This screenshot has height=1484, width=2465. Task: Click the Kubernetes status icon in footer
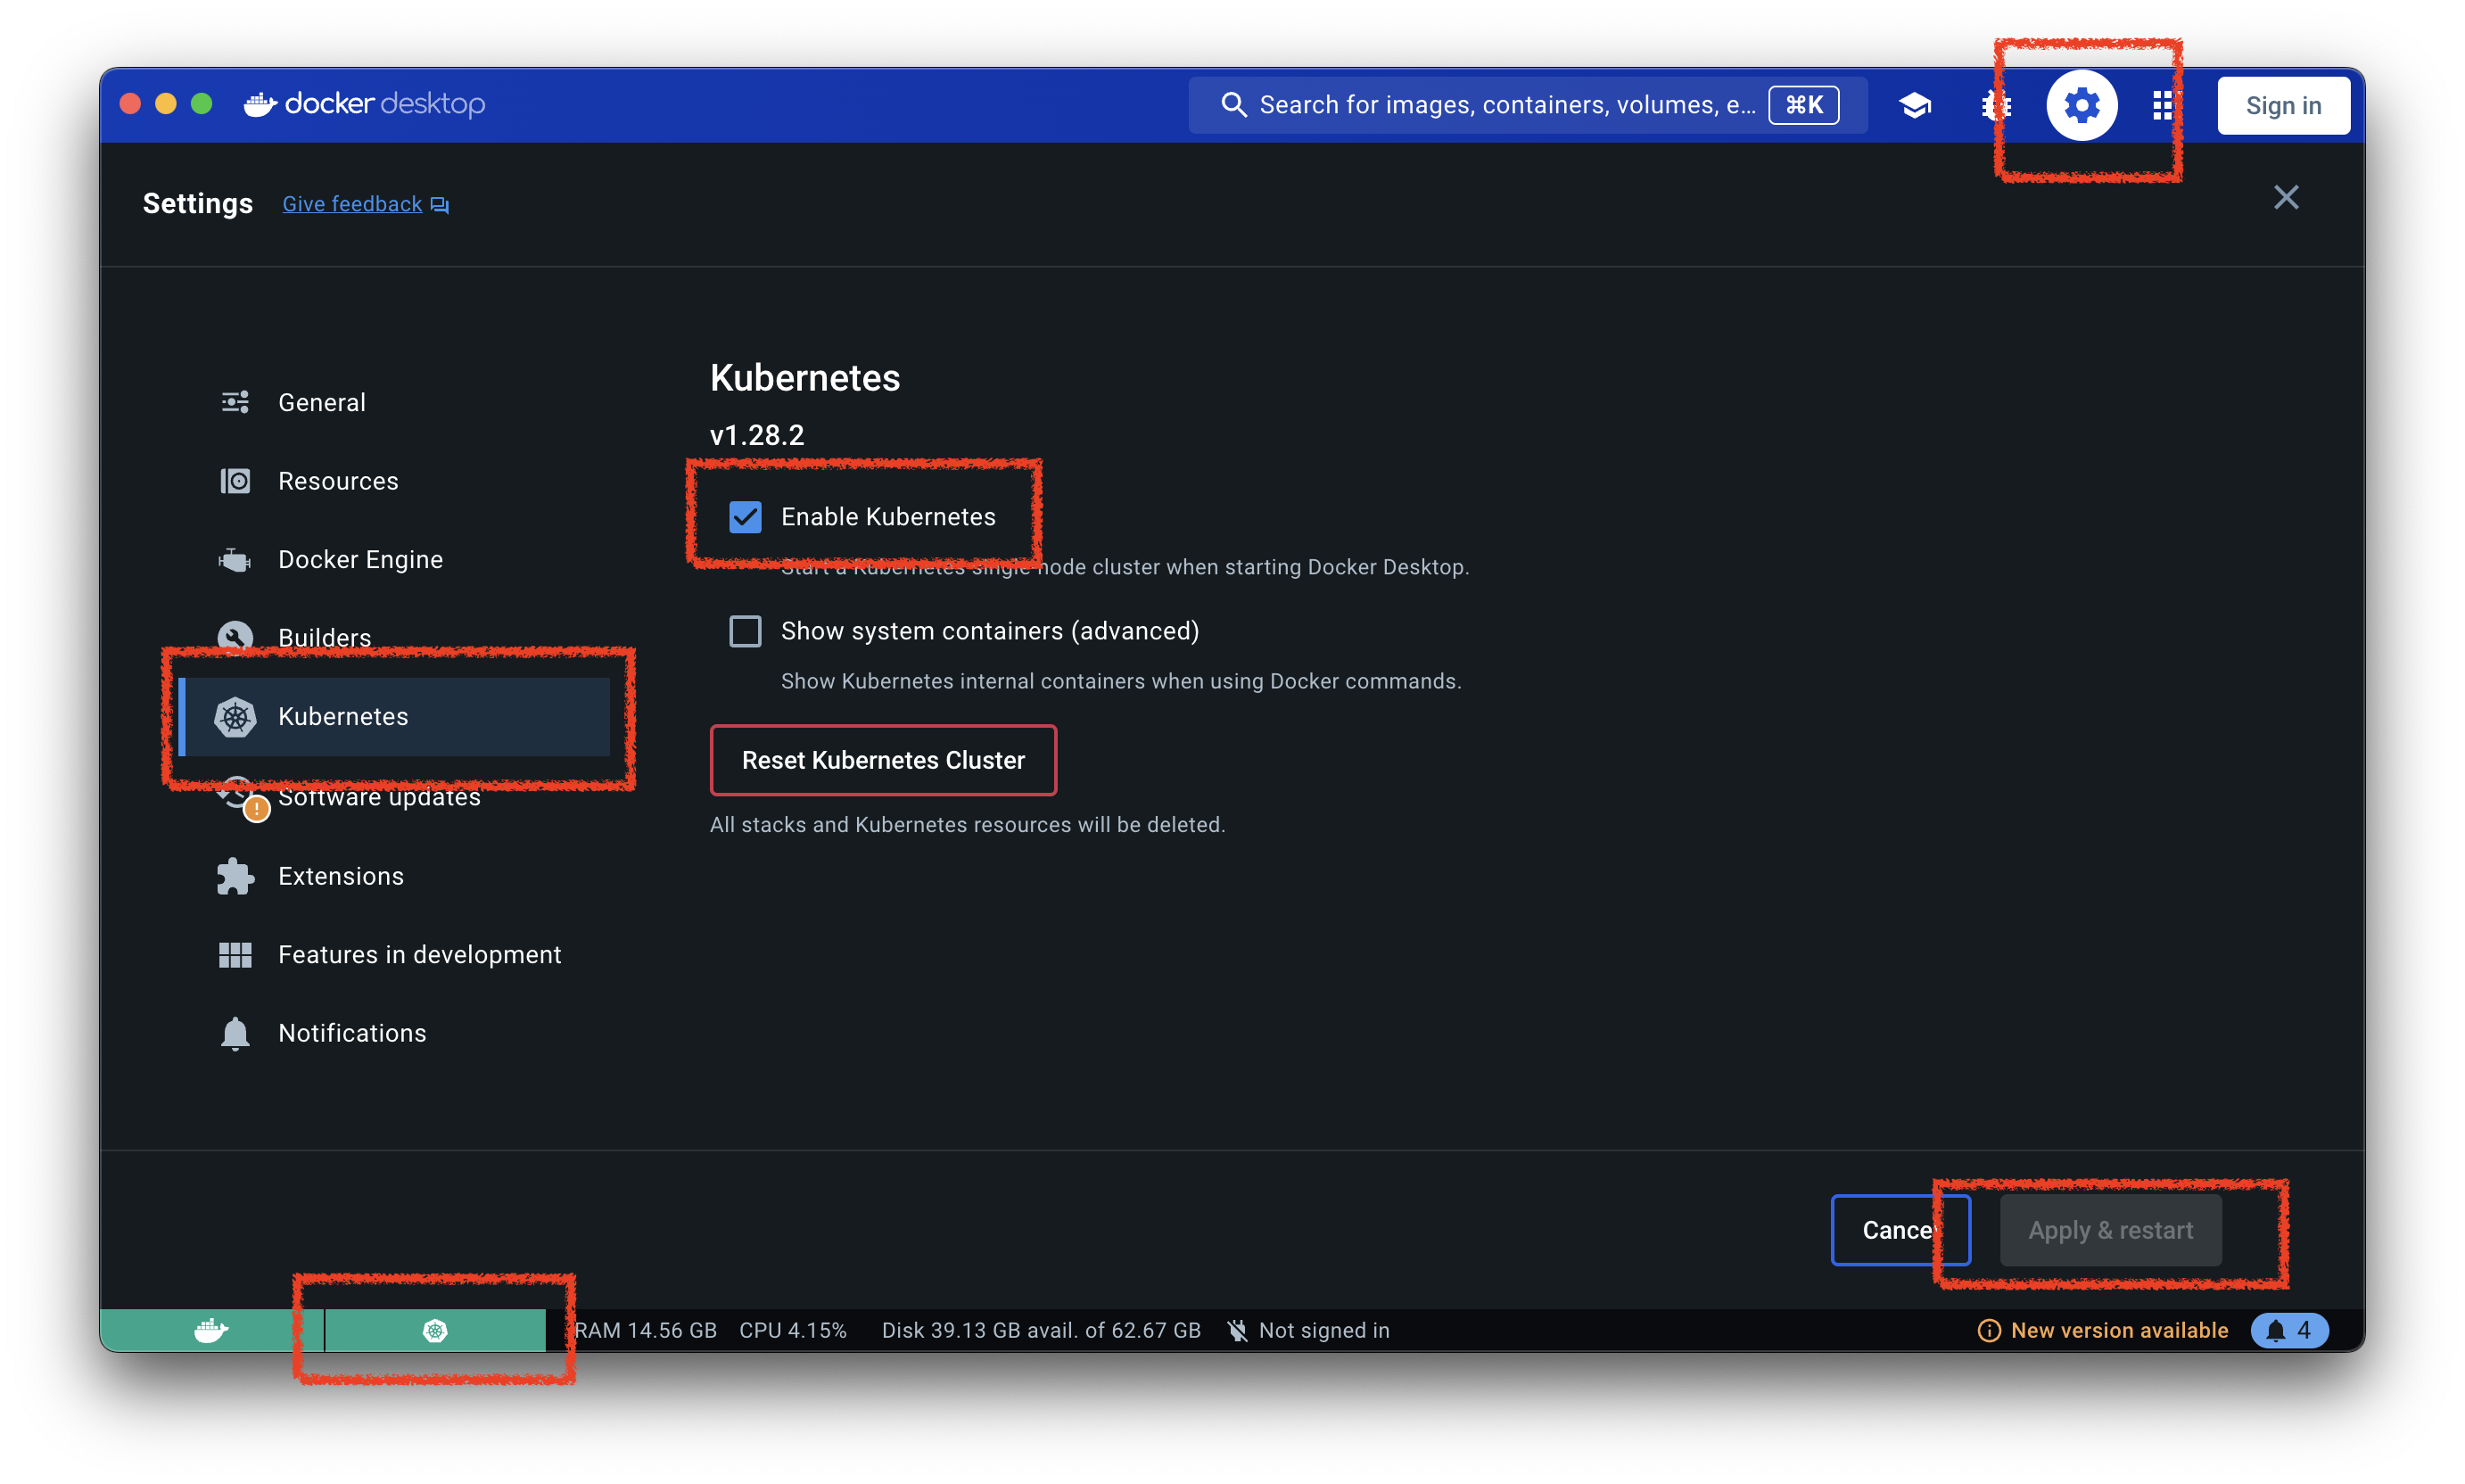point(435,1330)
